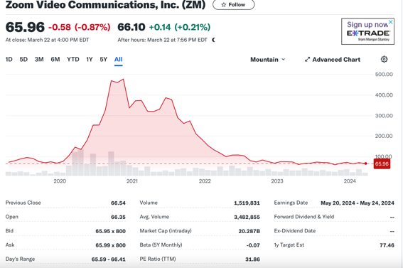403x268 pixels.
Task: Expand the Mountain chart type dropdown
Action: (x=268, y=60)
